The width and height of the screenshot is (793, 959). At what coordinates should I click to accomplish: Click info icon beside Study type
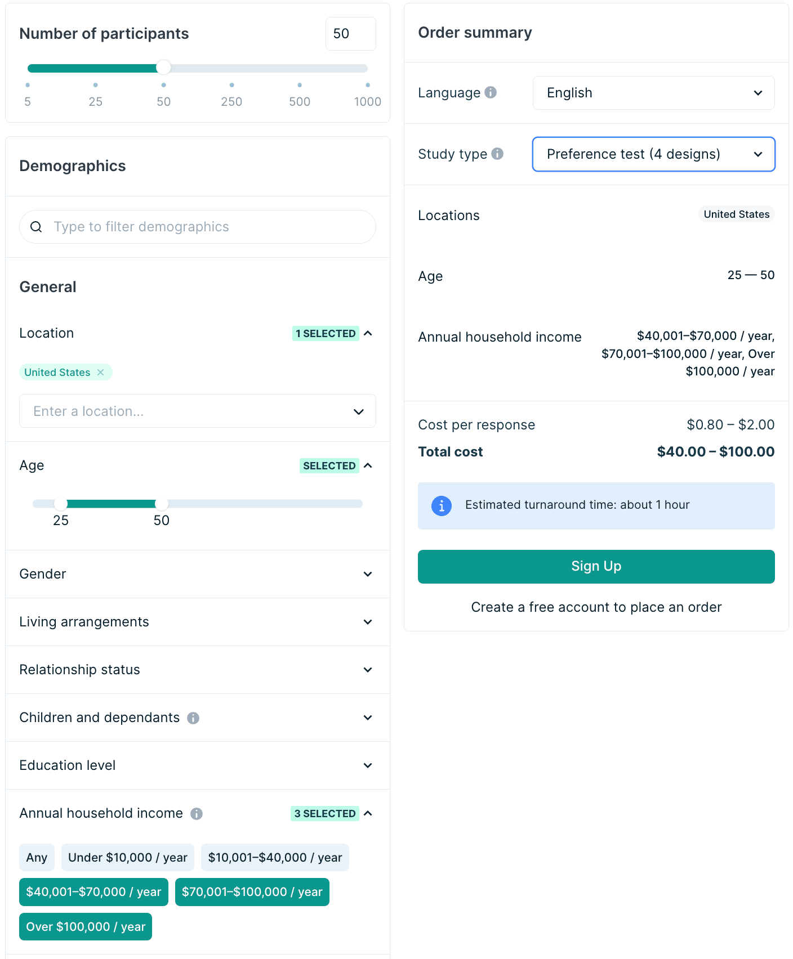click(497, 154)
